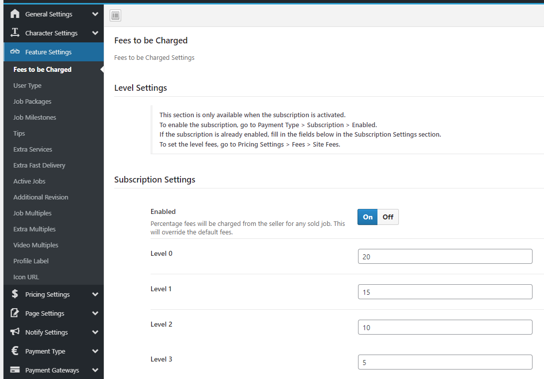Screen dimensions: 544x379
Task: Open the Payment Gateways menu
Action: (x=54, y=370)
